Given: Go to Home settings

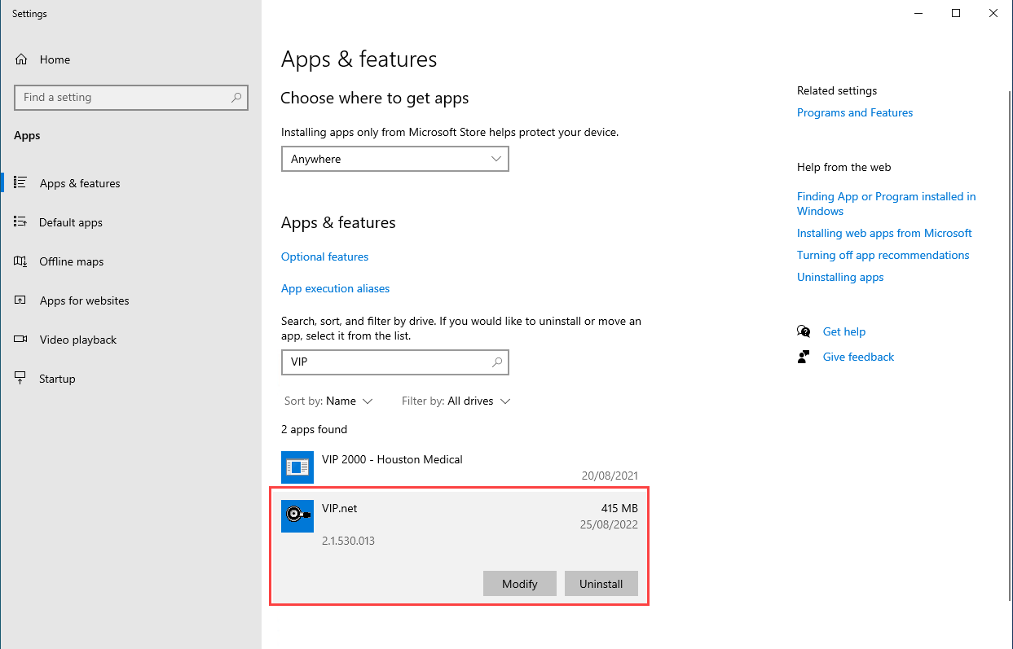Looking at the screenshot, I should pyautogui.click(x=55, y=59).
